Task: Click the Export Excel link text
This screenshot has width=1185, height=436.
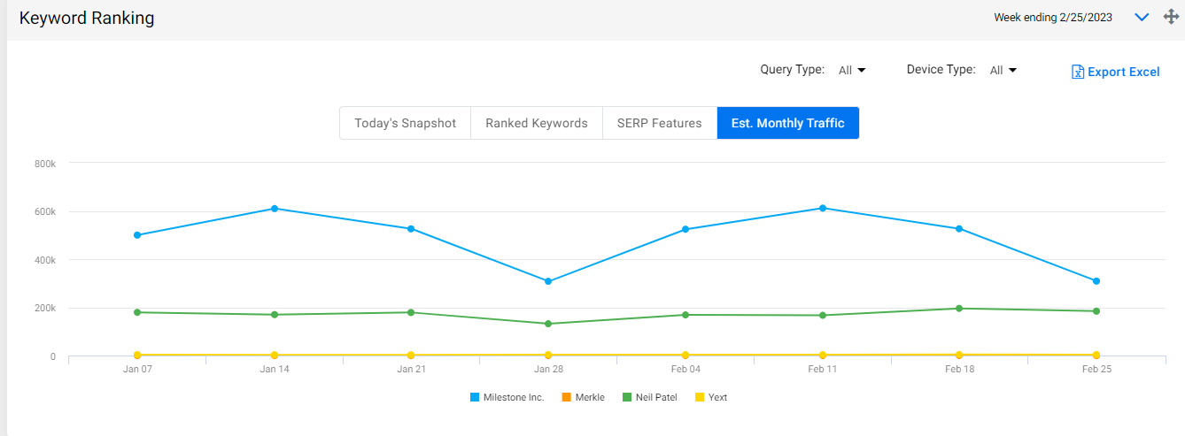Action: (1123, 72)
